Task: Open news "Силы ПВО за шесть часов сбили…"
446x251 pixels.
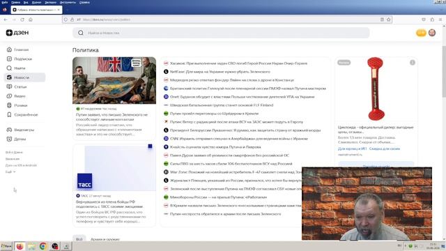Action: point(231,164)
